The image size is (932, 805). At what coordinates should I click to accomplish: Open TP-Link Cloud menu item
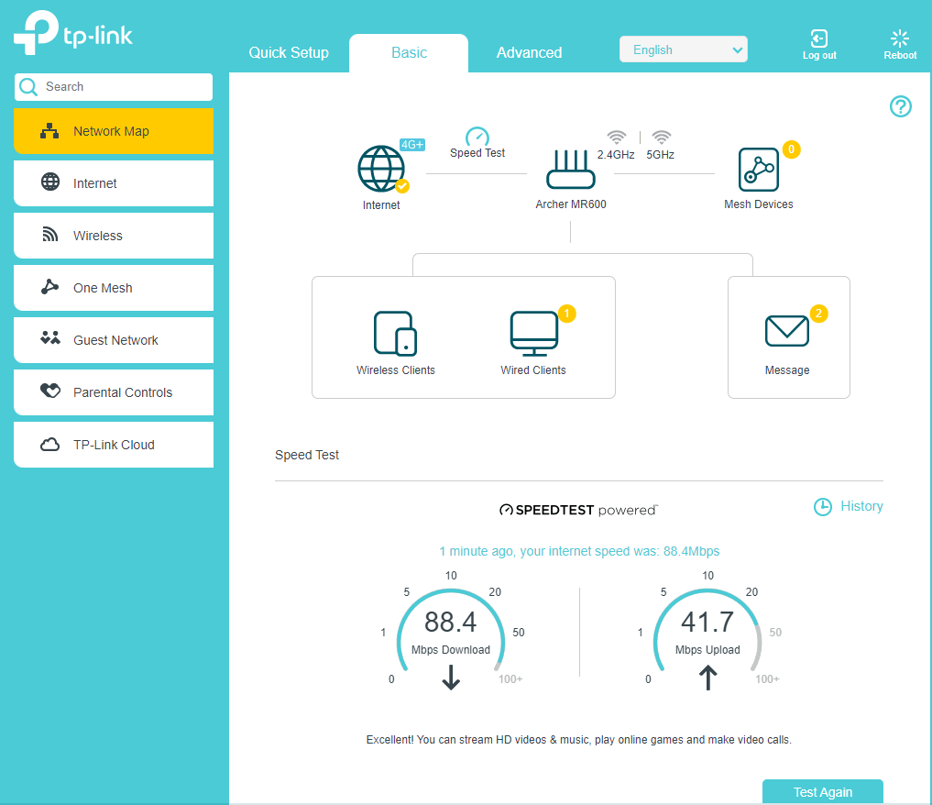point(114,445)
